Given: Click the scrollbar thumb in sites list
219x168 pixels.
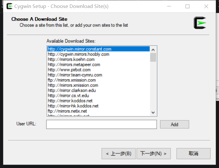Looking at the screenshot, I should (153, 57).
